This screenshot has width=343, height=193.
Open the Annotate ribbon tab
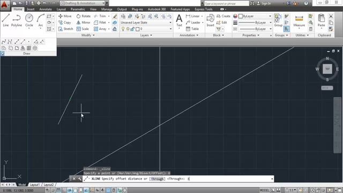(x=46, y=9)
